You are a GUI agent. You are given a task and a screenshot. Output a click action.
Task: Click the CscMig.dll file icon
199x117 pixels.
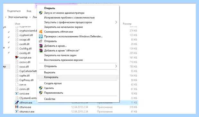(17, 48)
